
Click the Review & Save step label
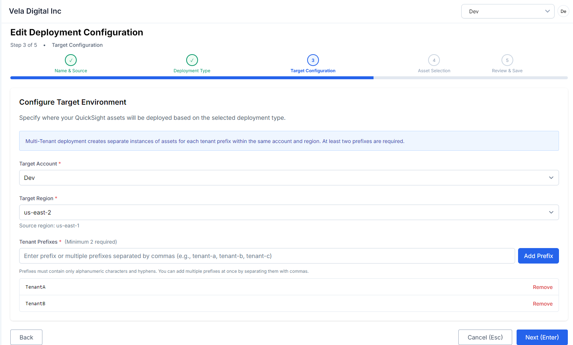(507, 71)
